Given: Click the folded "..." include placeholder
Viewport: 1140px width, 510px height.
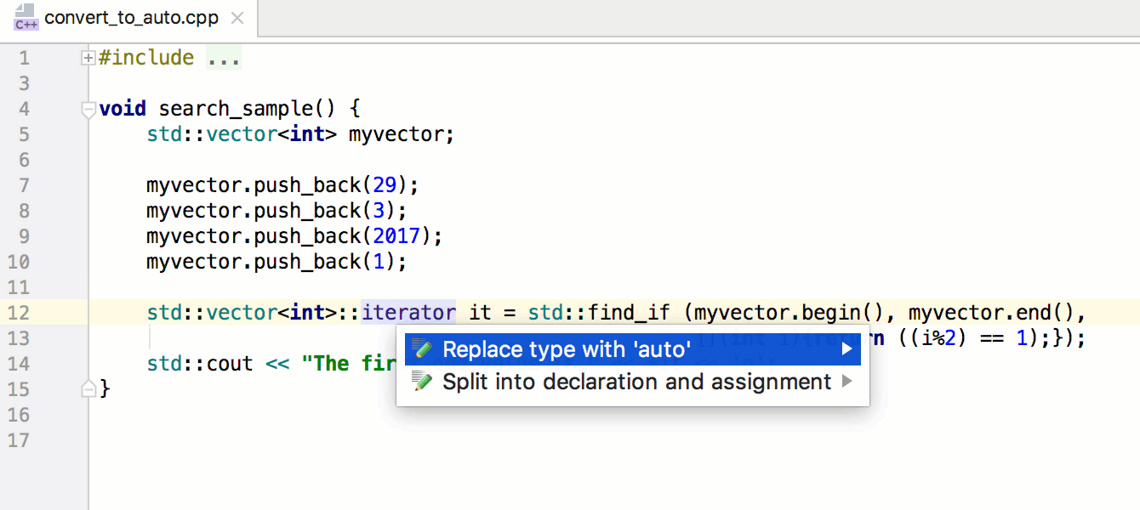Looking at the screenshot, I should click(x=224, y=58).
